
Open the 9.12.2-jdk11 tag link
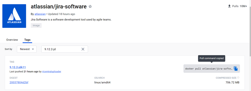click(18, 67)
